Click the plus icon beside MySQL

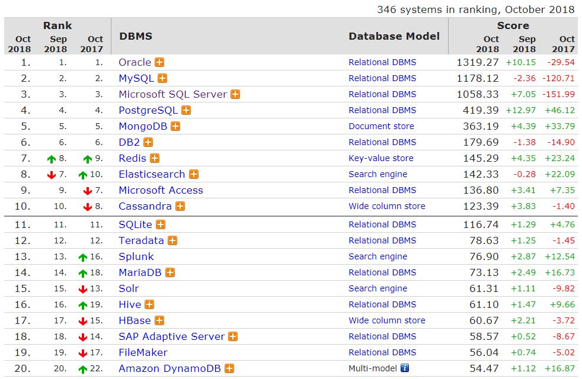pyautogui.click(x=162, y=78)
